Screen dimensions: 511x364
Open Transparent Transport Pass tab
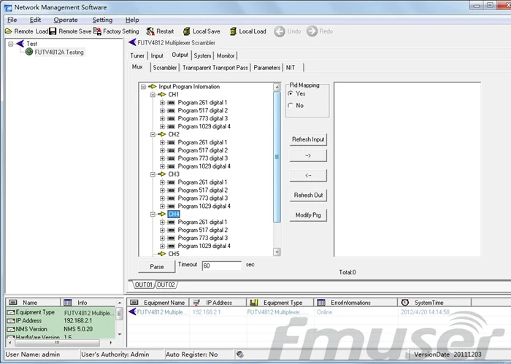pyautogui.click(x=215, y=68)
